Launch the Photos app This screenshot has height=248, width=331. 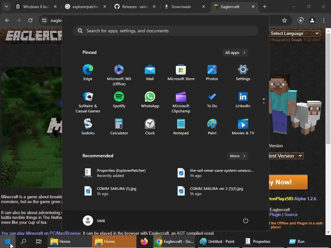click(x=212, y=73)
